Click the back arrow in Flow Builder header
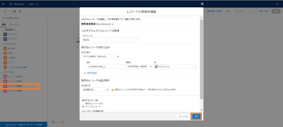 coord(4,4)
